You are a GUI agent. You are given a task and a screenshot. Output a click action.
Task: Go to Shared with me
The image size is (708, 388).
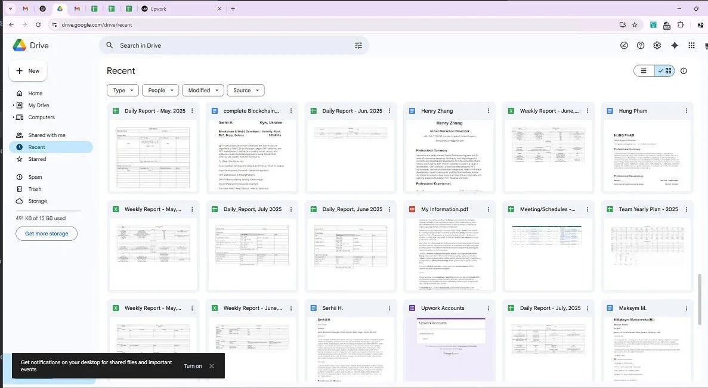[47, 135]
